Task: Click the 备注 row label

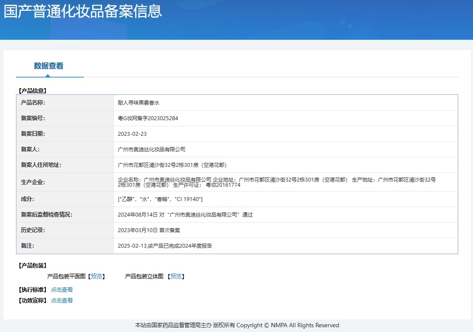Action: [27, 246]
